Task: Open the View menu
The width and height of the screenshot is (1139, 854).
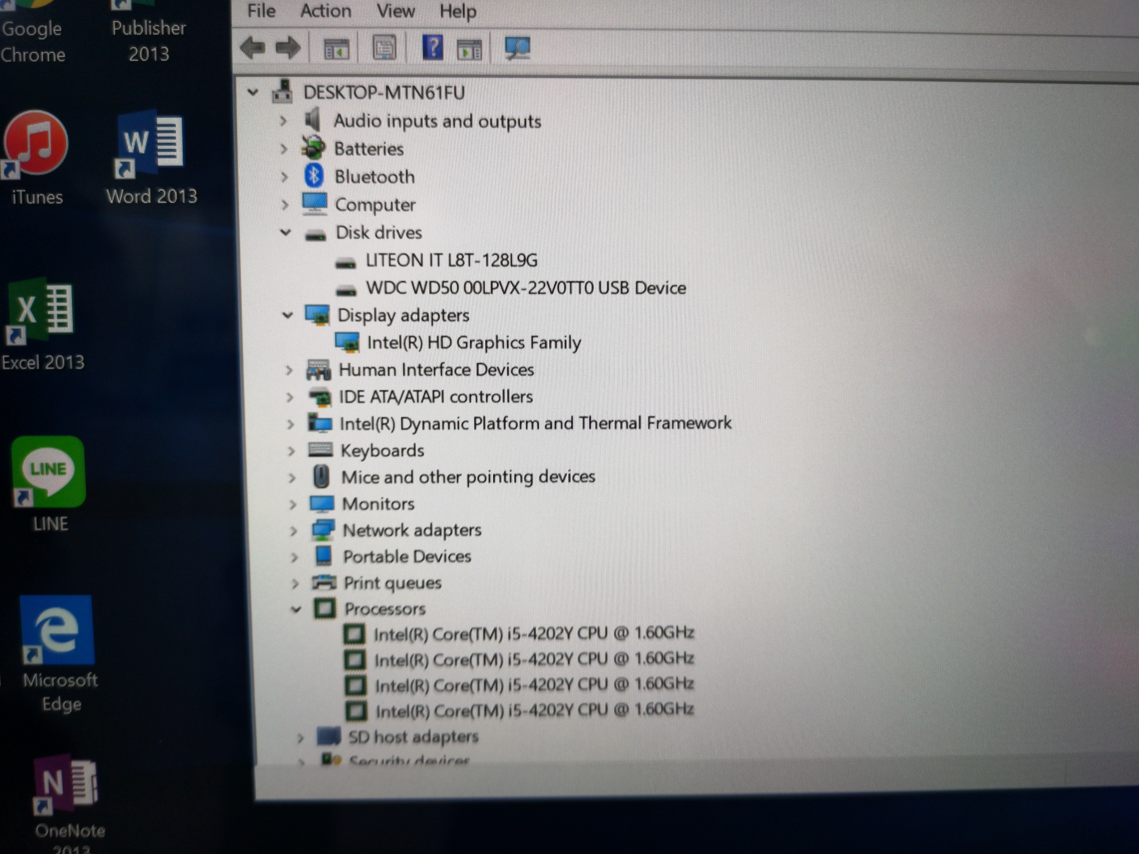Action: pos(396,11)
